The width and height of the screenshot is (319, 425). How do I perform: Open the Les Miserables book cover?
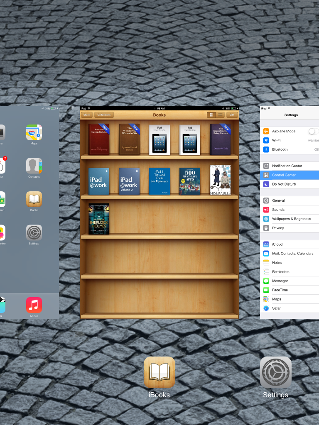pyautogui.click(x=220, y=180)
